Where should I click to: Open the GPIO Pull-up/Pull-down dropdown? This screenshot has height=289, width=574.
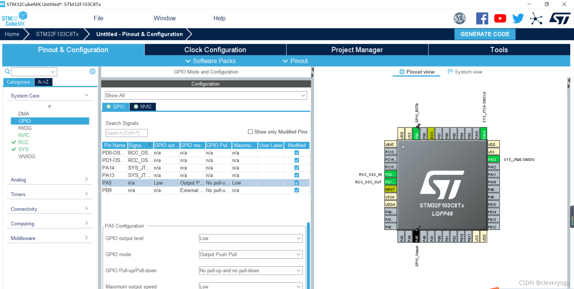251,270
